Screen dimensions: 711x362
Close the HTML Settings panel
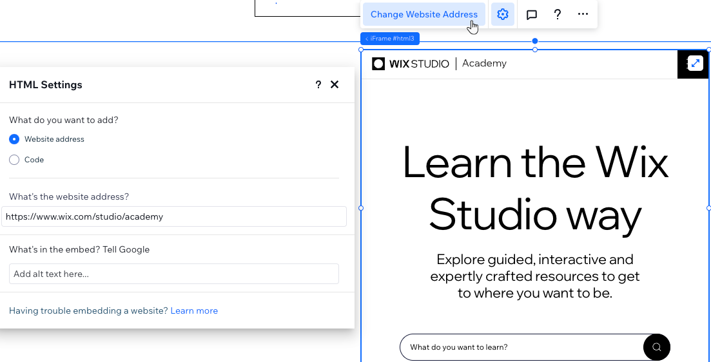pos(335,84)
